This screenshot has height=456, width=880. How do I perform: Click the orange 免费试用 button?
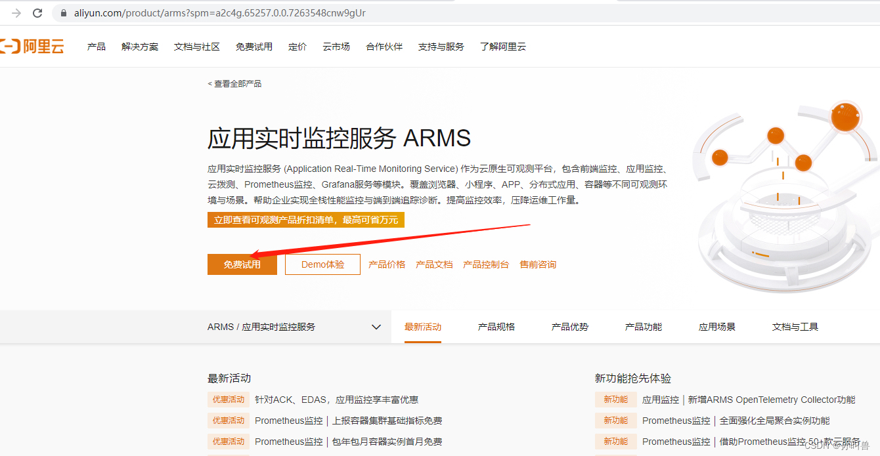pos(242,264)
